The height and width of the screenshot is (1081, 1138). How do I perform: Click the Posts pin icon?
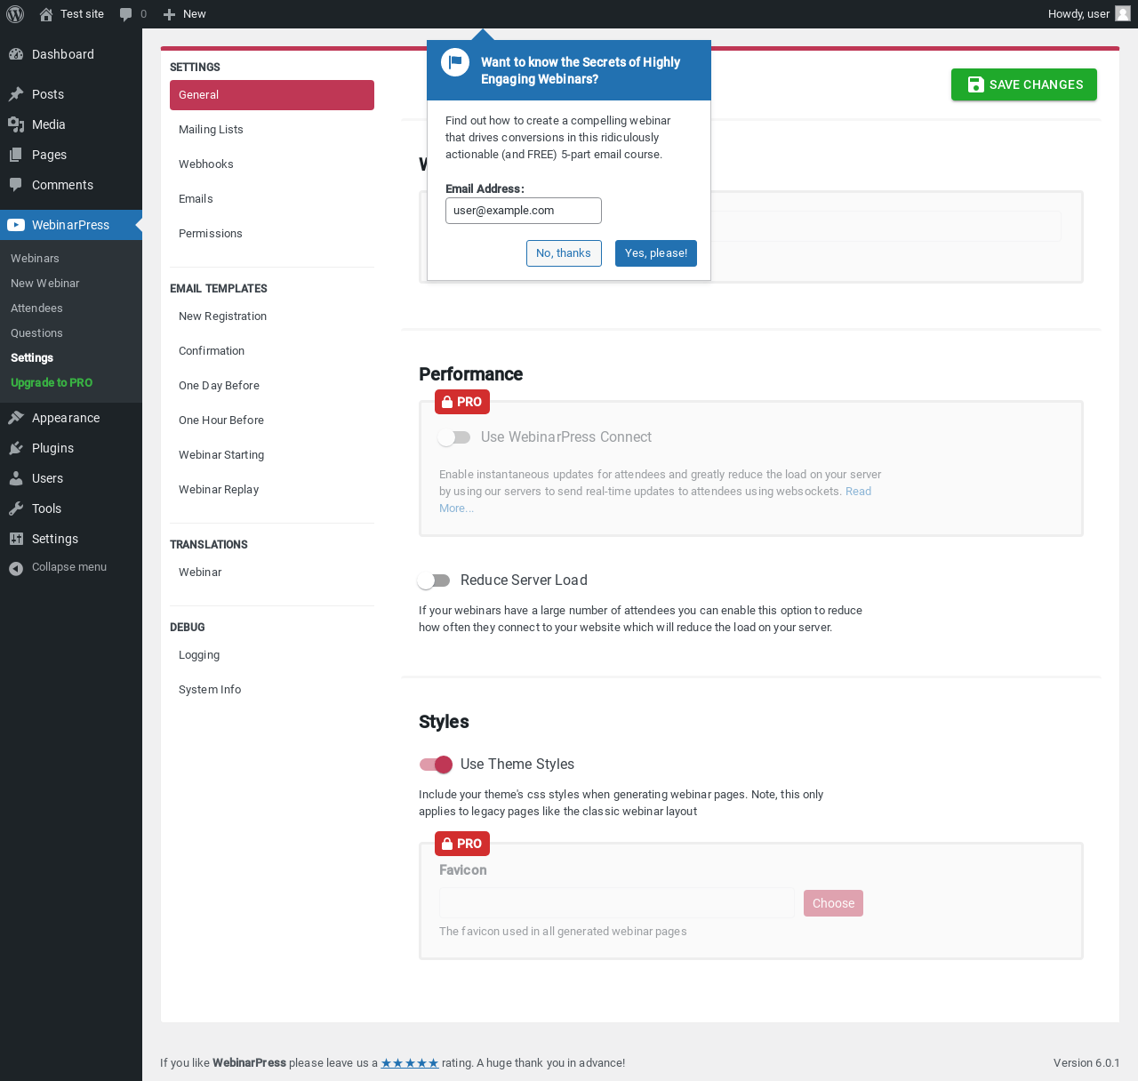(x=16, y=94)
